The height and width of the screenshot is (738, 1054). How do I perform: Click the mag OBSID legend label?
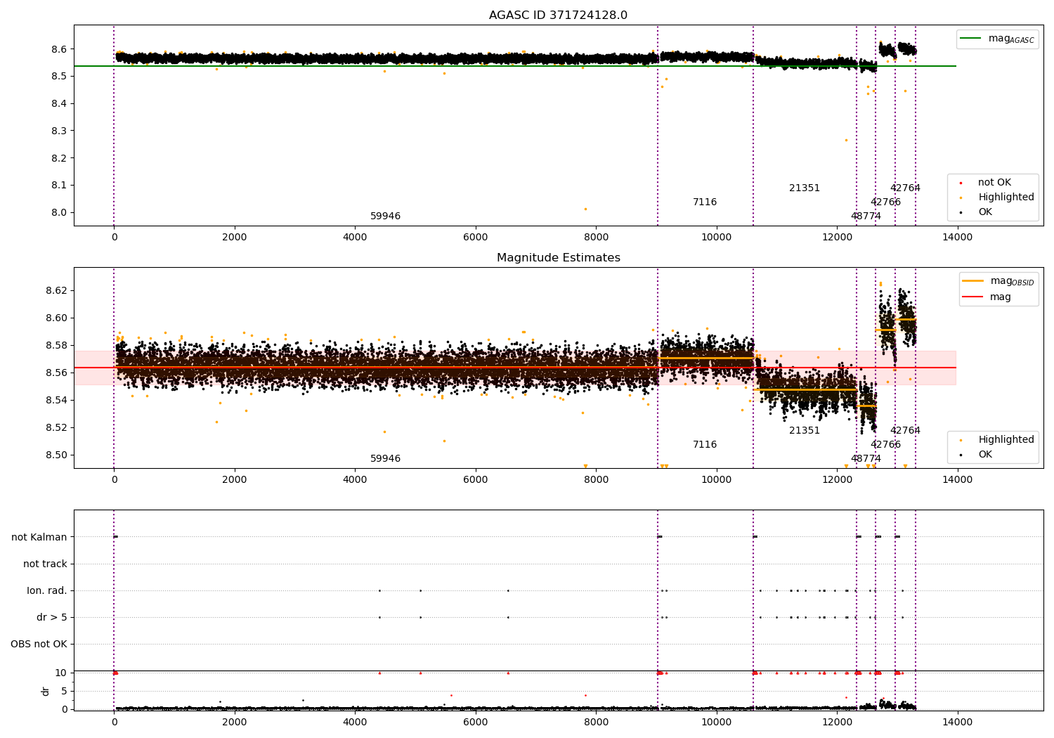(x=1012, y=281)
